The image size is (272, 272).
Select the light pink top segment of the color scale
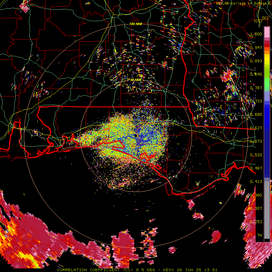tap(267, 32)
